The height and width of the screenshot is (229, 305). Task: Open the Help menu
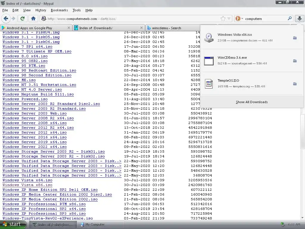(x=89, y=10)
